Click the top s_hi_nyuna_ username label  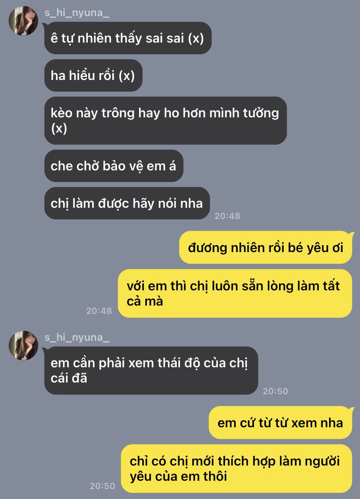point(77,13)
